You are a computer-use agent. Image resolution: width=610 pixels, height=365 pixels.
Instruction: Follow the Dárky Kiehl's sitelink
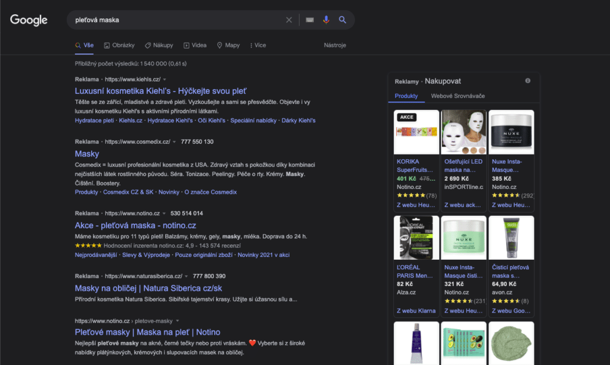(298, 120)
